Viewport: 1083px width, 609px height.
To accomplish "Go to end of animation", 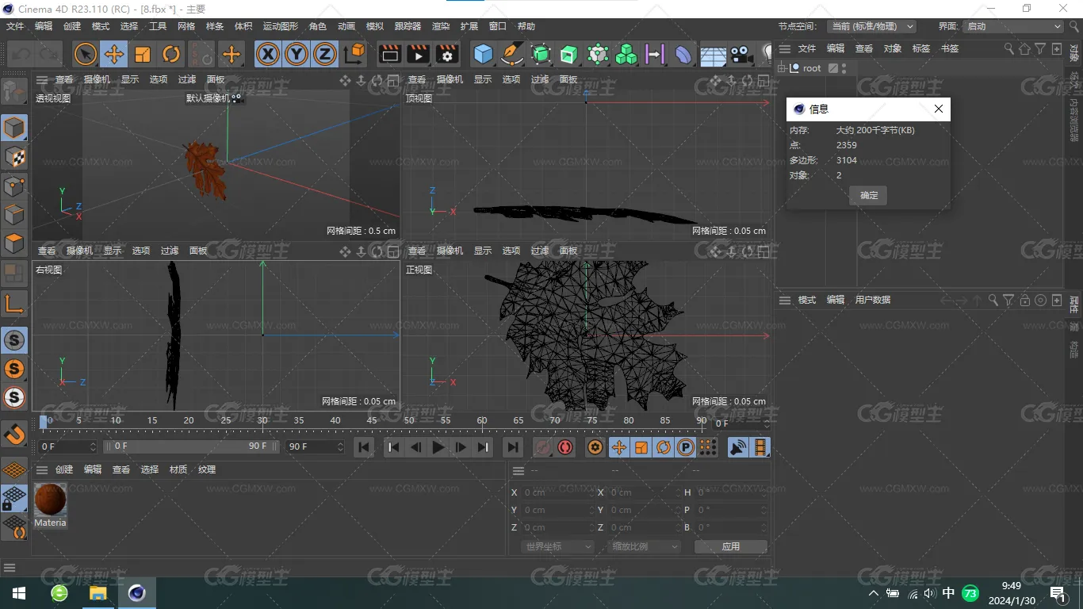I will tap(513, 447).
